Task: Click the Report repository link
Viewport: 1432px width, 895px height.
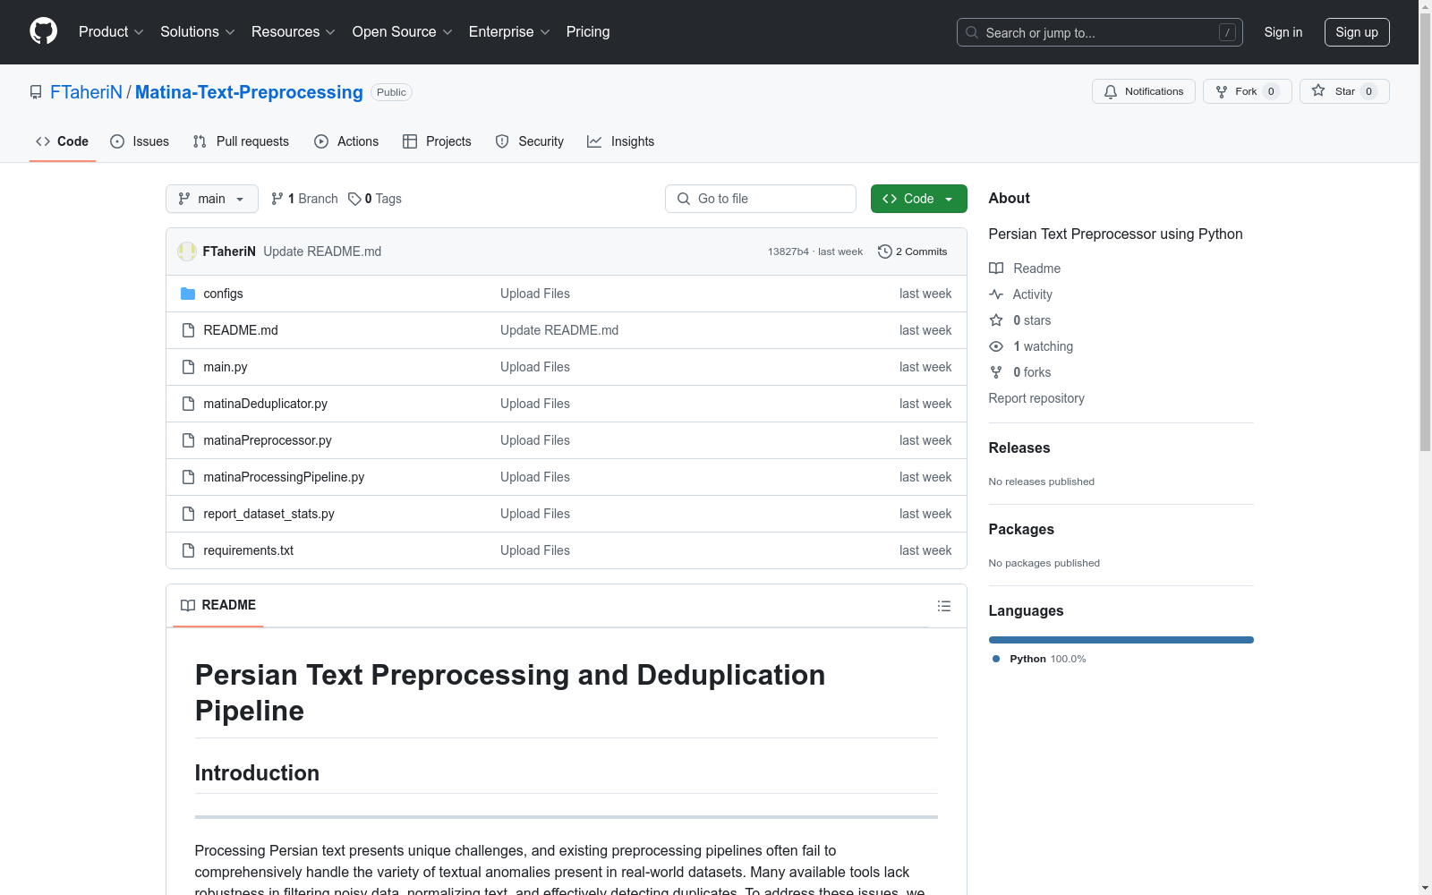Action: (x=1036, y=398)
